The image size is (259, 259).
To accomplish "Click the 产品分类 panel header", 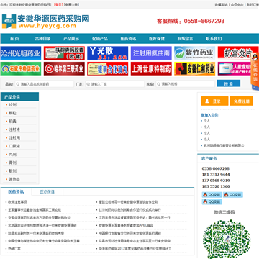I will pyautogui.click(x=19, y=96).
